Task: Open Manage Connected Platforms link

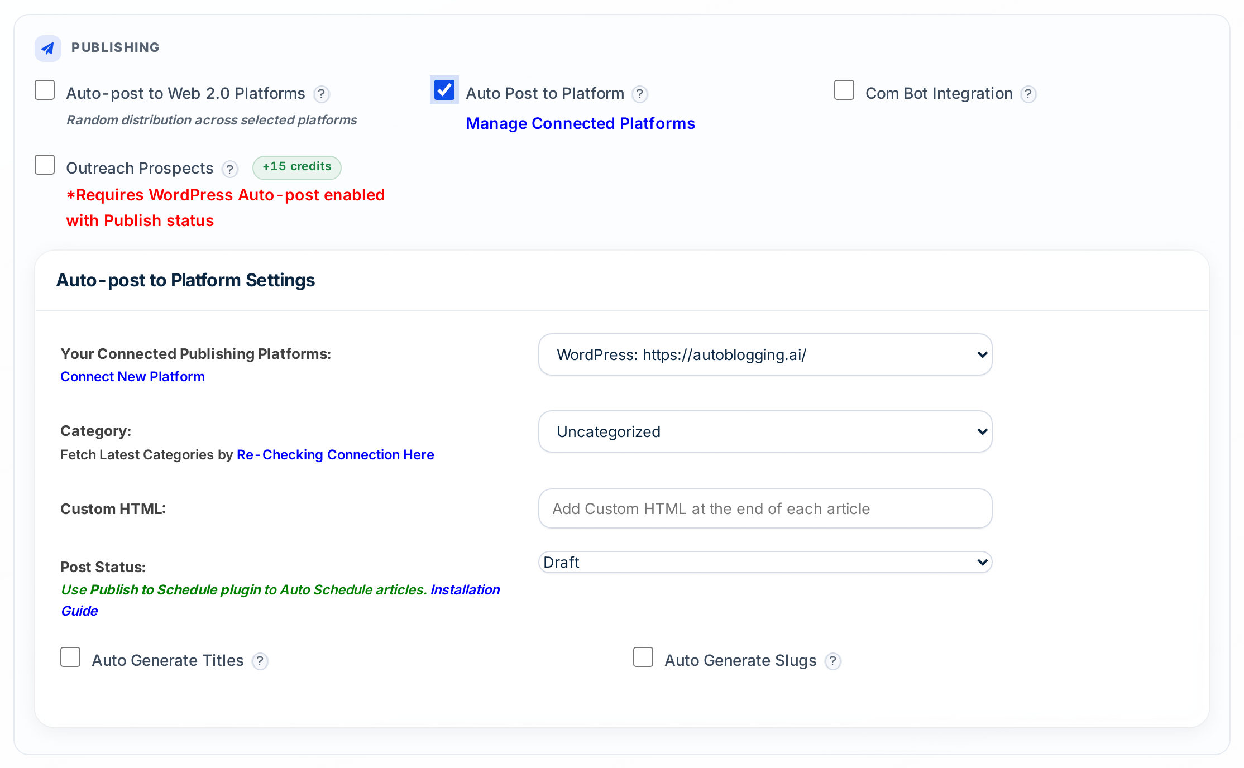Action: pyautogui.click(x=580, y=123)
